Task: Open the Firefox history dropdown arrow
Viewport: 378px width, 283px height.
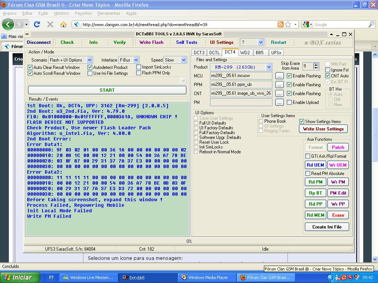Action: pos(26,24)
